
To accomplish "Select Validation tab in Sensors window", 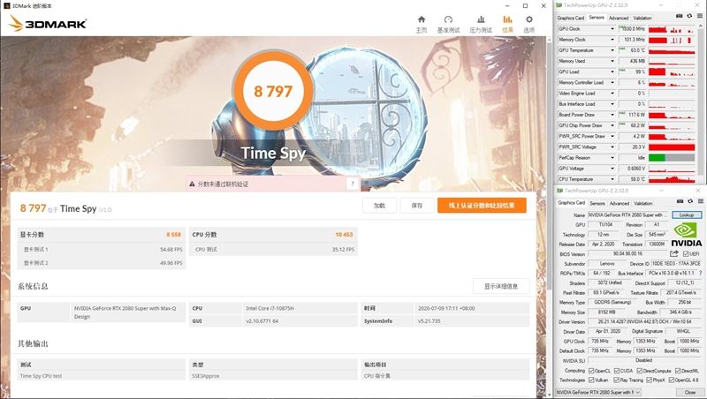I will click(642, 18).
